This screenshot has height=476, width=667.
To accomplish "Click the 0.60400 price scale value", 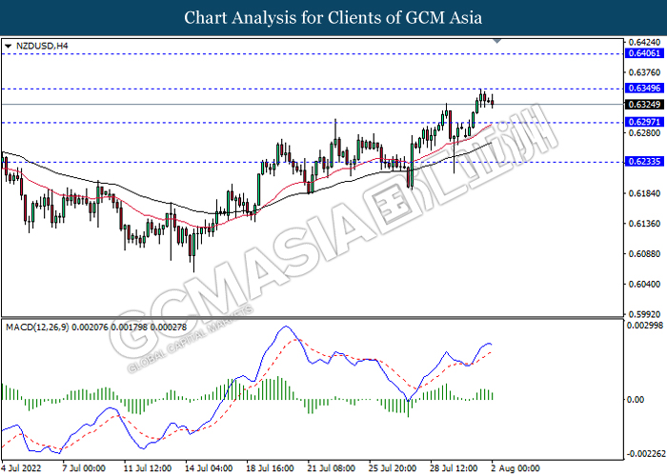I will click(x=644, y=285).
